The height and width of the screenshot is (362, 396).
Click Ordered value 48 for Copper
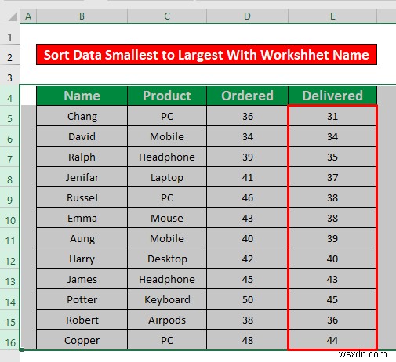[x=247, y=340]
